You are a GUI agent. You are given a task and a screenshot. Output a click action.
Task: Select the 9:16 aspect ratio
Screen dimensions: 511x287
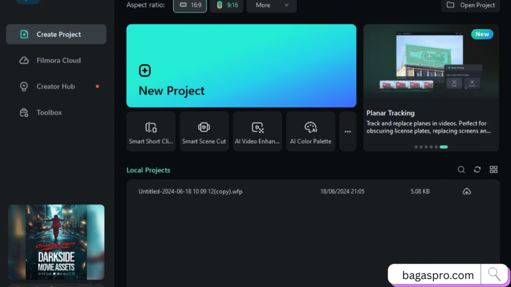click(x=227, y=5)
